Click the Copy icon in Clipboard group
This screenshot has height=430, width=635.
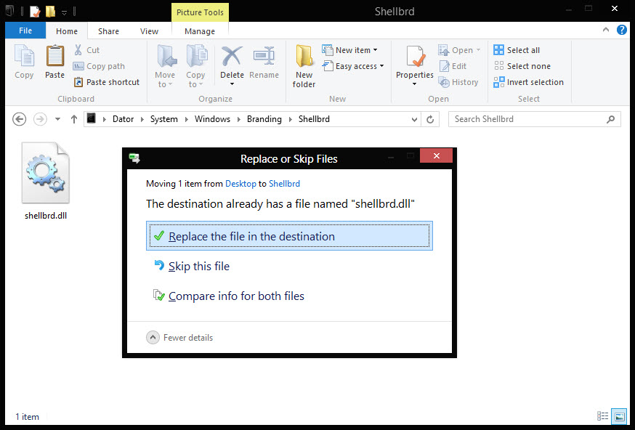click(x=24, y=56)
